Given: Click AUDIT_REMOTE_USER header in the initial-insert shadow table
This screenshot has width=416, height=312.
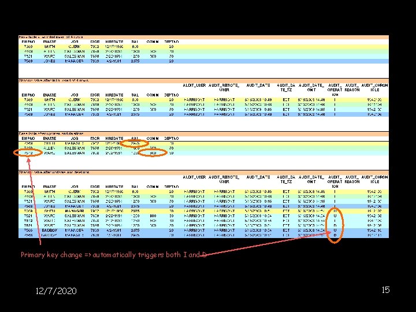Looking at the screenshot, I should pyautogui.click(x=224, y=88).
